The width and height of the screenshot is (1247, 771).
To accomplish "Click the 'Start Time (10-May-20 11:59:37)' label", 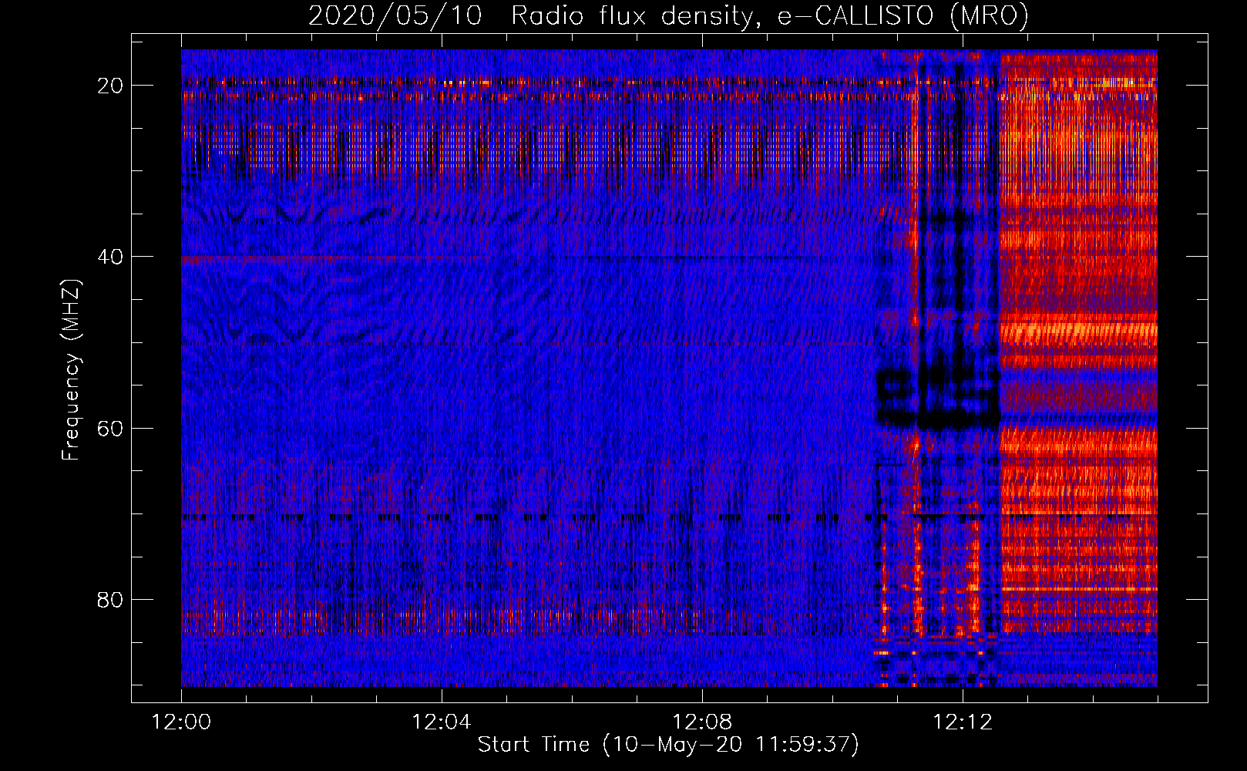I will coord(668,745).
